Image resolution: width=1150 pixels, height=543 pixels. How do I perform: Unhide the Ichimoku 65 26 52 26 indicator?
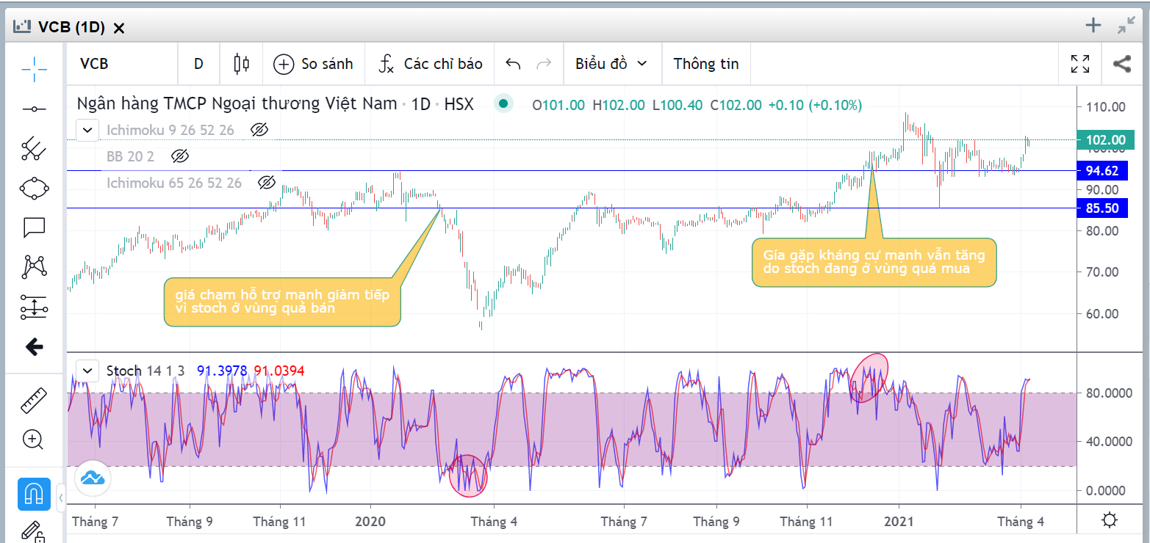[x=267, y=183]
